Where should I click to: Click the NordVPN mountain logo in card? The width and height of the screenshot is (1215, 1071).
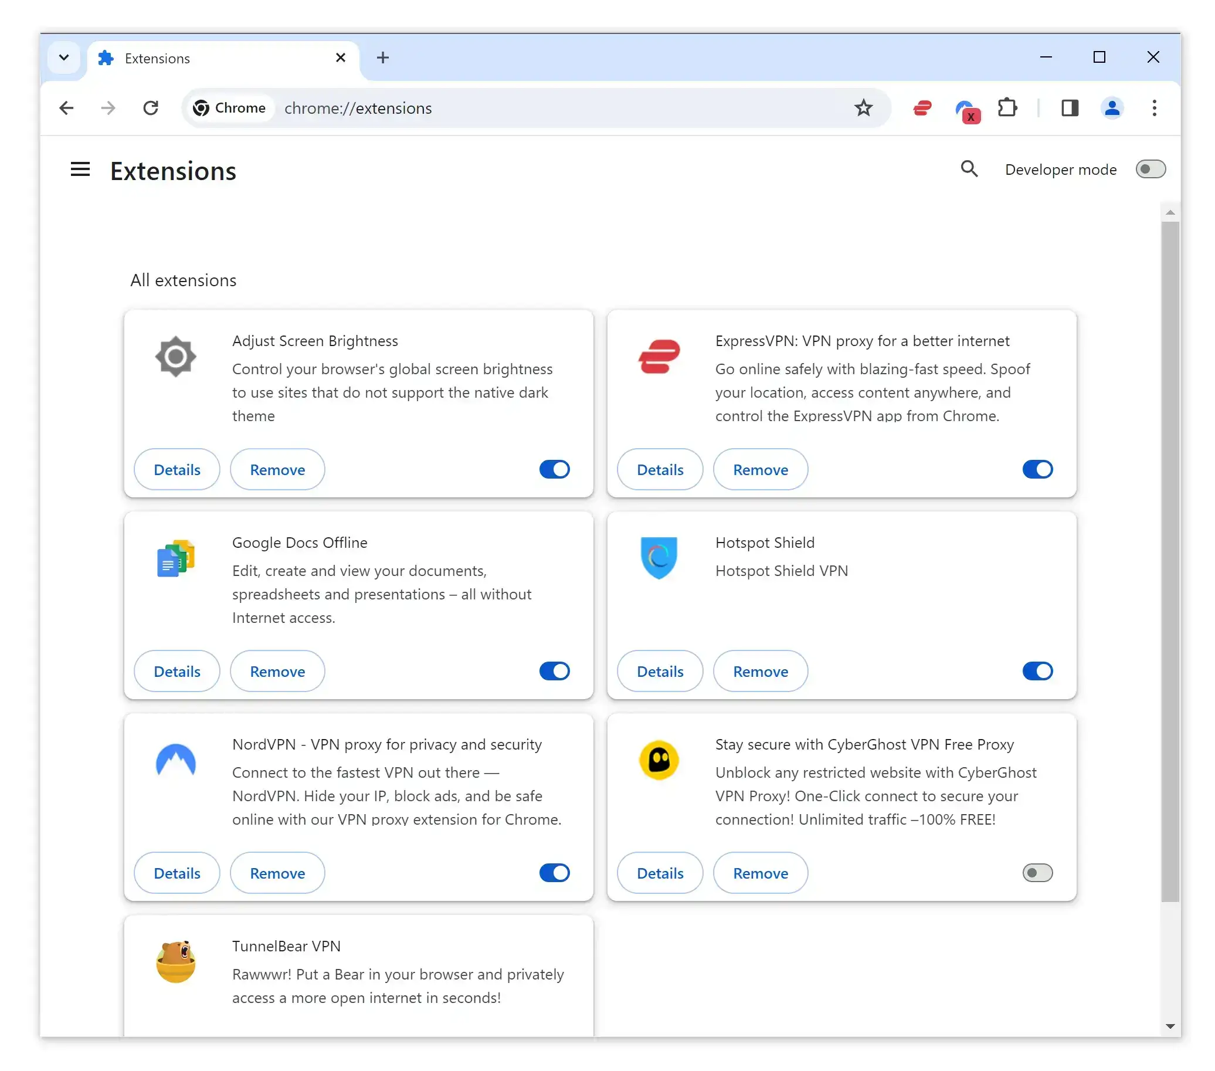pos(176,760)
